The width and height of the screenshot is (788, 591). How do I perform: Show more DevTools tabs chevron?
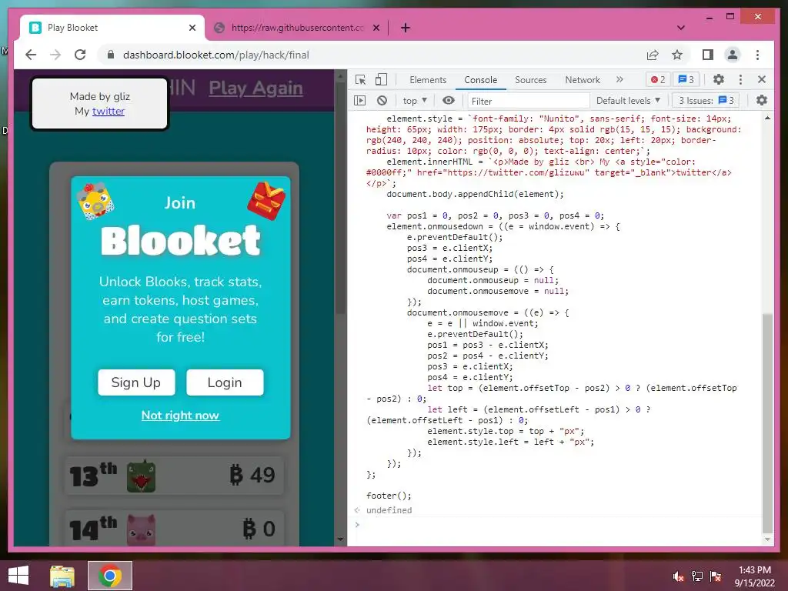click(619, 79)
